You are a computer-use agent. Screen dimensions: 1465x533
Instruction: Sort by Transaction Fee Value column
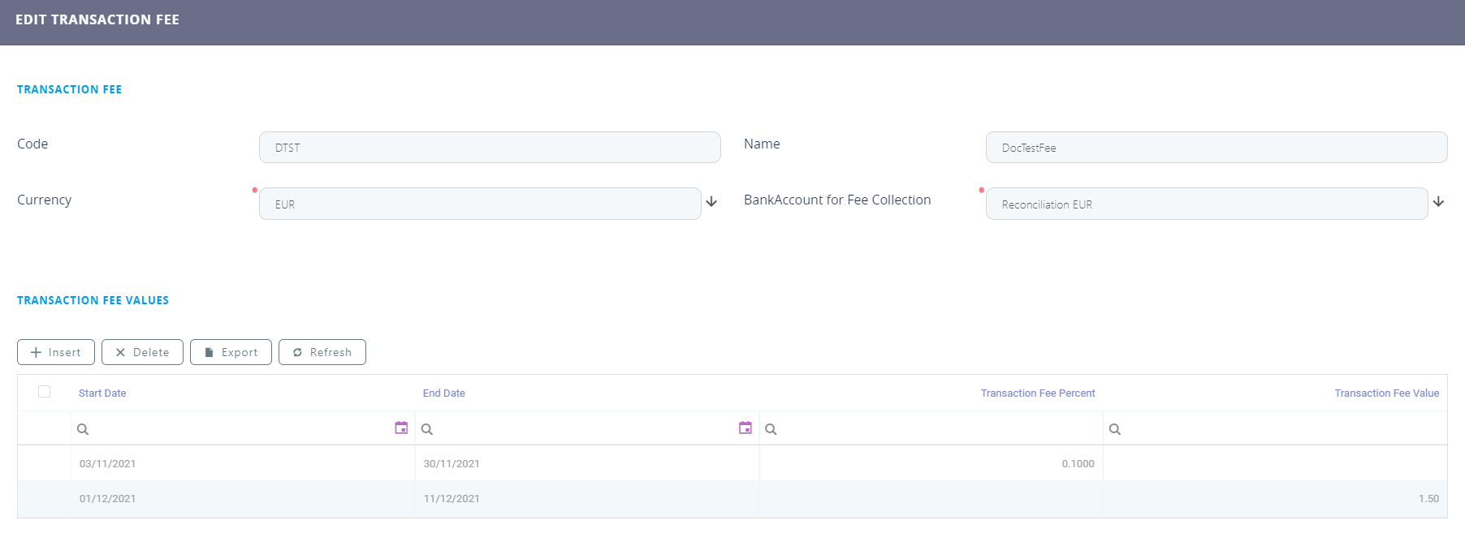pyautogui.click(x=1386, y=393)
